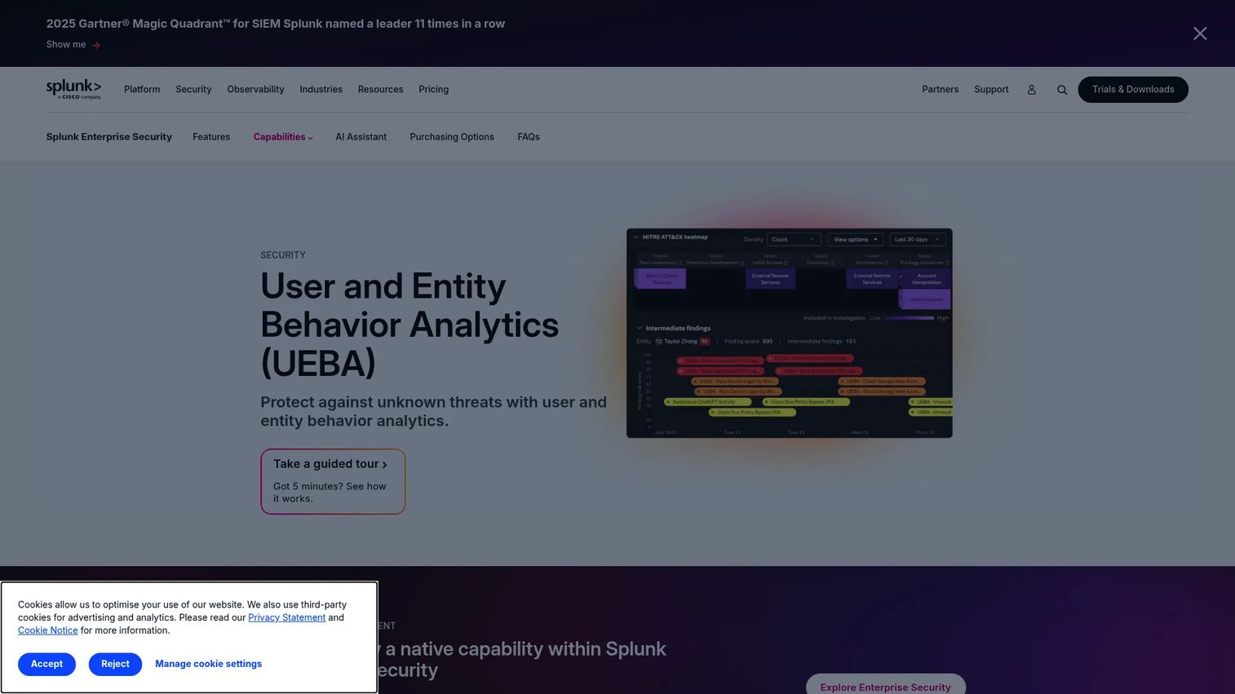
Task: Open the Partners link
Action: (x=940, y=90)
